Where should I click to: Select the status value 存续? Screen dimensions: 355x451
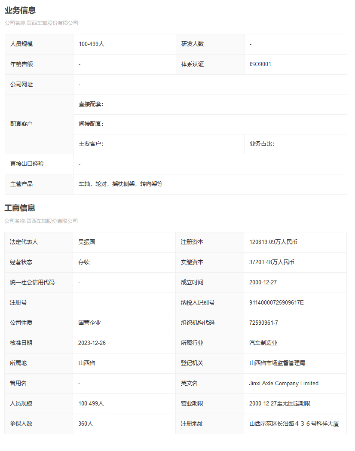click(x=84, y=262)
